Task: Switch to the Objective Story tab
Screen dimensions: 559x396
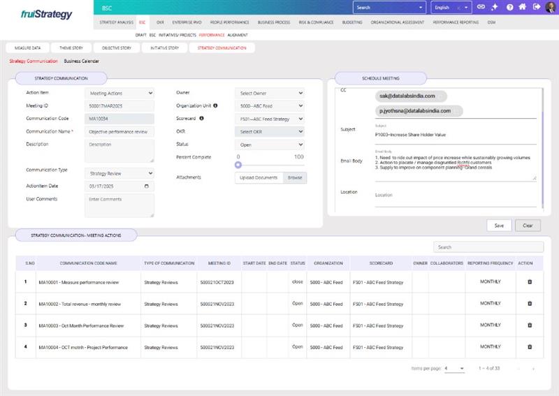Action: click(115, 48)
